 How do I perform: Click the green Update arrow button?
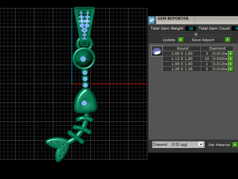coord(181,40)
